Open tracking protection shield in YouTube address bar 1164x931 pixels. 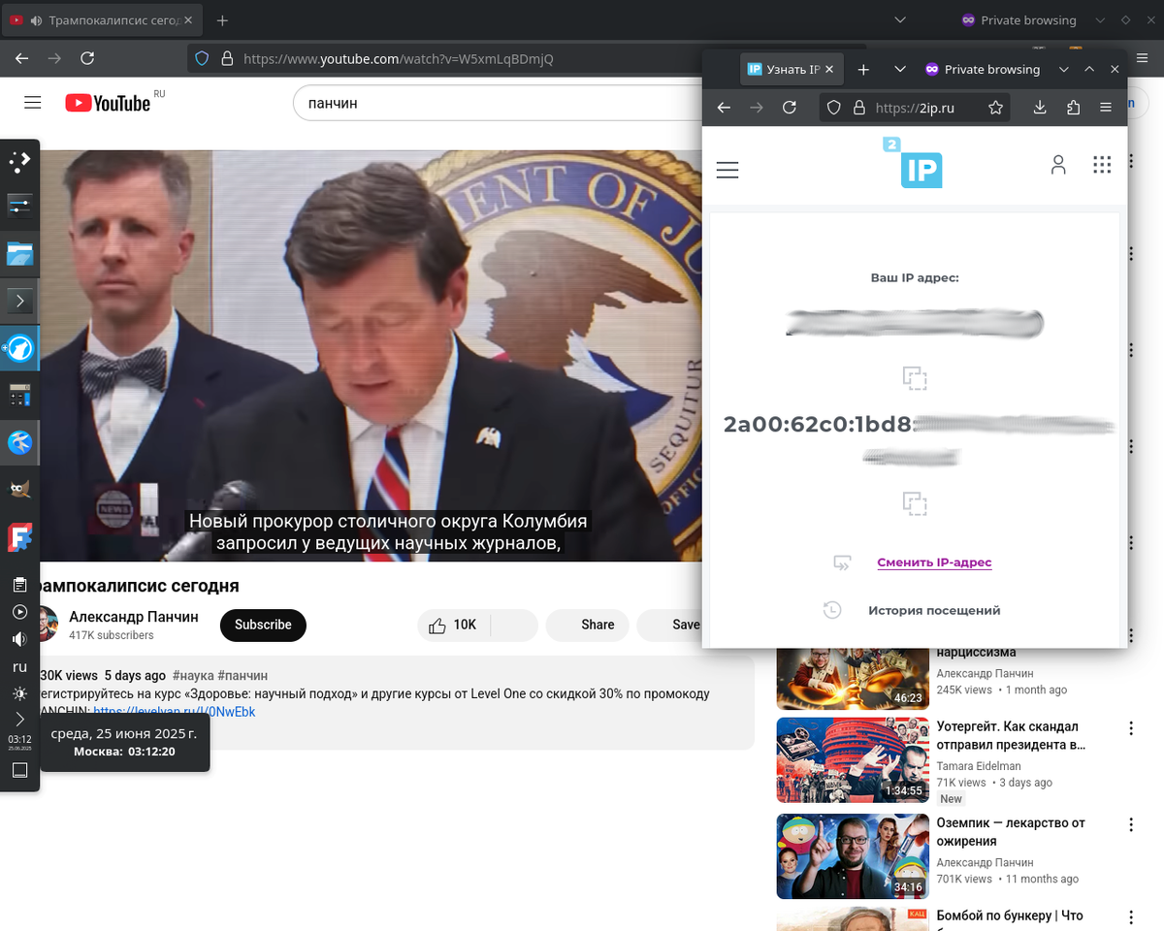pos(202,58)
